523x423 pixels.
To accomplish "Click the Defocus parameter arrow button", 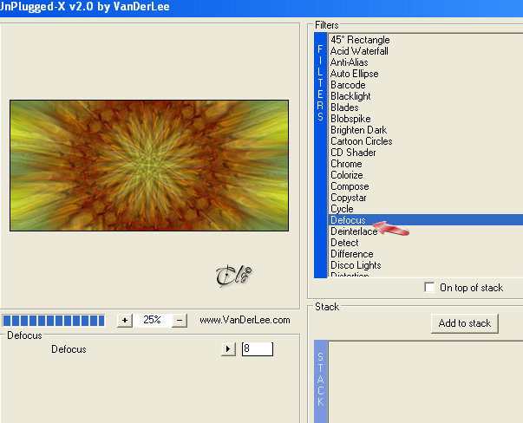I will (x=228, y=349).
